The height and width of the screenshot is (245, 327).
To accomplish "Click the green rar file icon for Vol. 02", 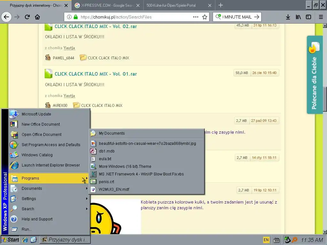I will point(49,27).
